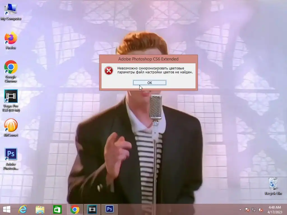Show hidden tray icons arrow
Image resolution: width=287 pixels, height=215 pixels.
pyautogui.click(x=240, y=210)
